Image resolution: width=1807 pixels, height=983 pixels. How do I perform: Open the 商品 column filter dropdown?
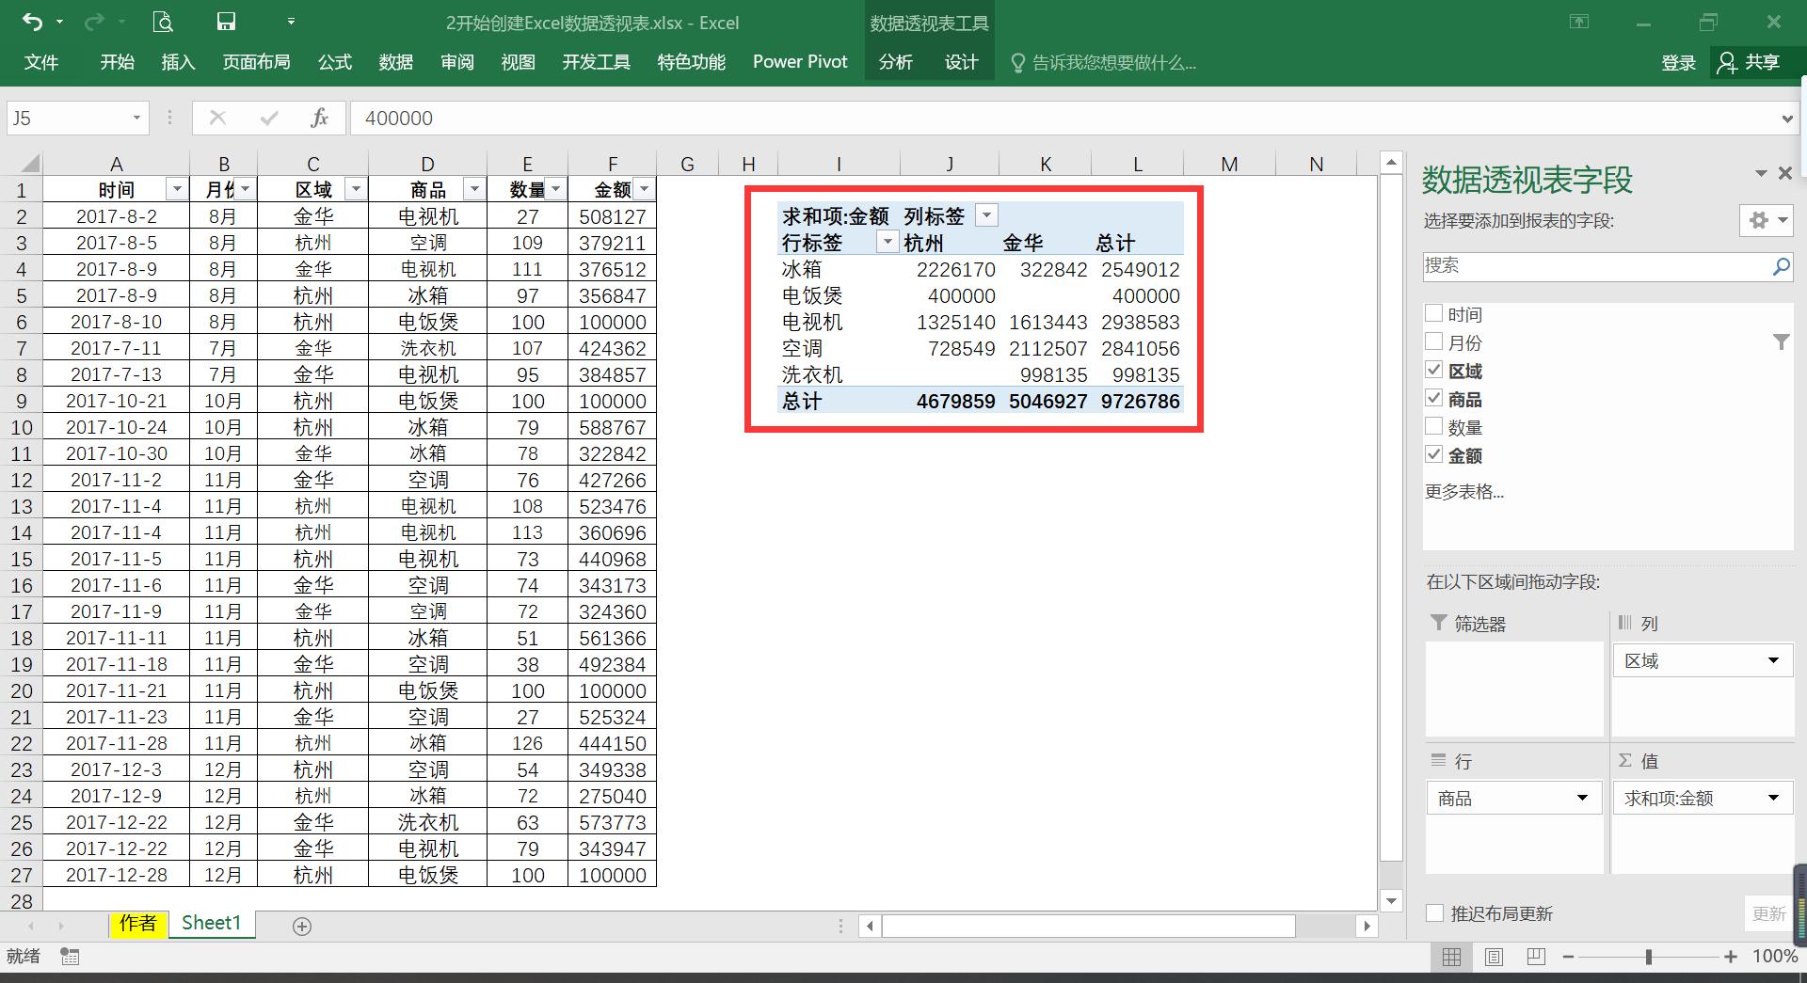[x=473, y=188]
